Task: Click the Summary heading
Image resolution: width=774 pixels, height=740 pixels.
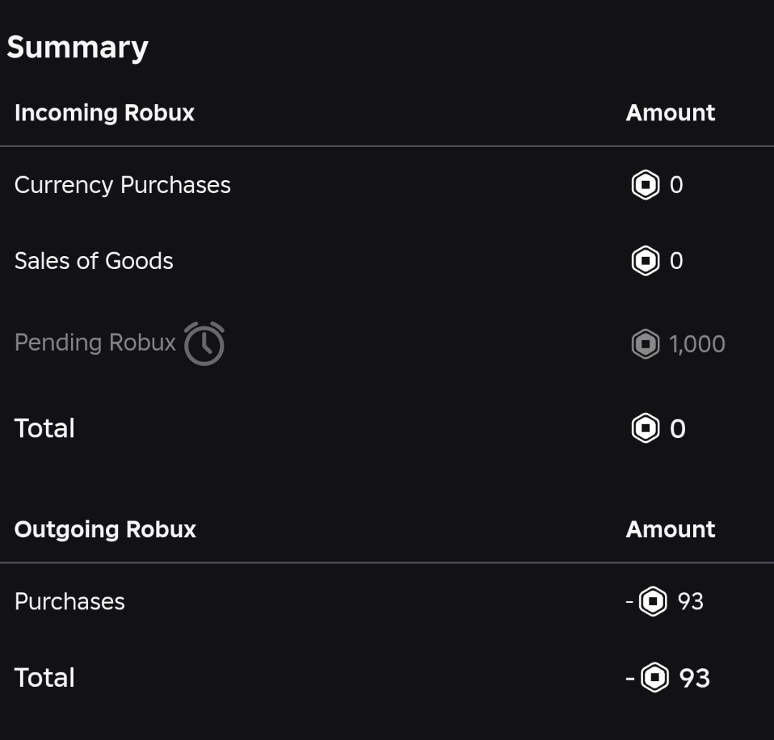Action: tap(77, 47)
